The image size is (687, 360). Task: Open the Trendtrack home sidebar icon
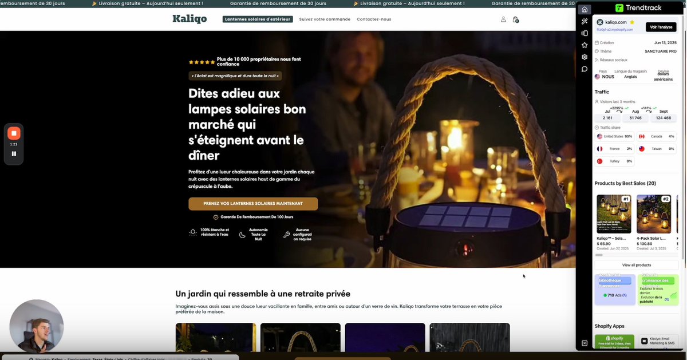click(x=585, y=9)
